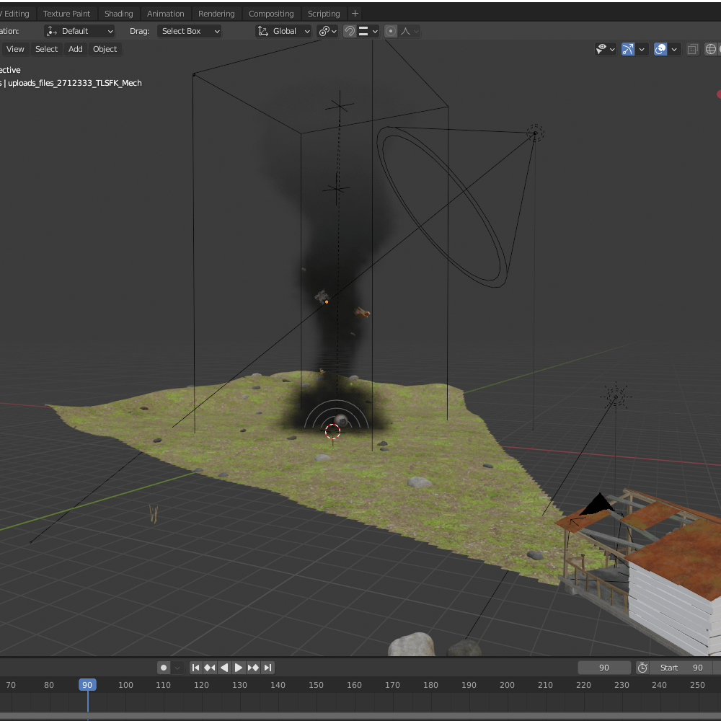Jump to previous keyframe
The image size is (721, 721).
(210, 668)
